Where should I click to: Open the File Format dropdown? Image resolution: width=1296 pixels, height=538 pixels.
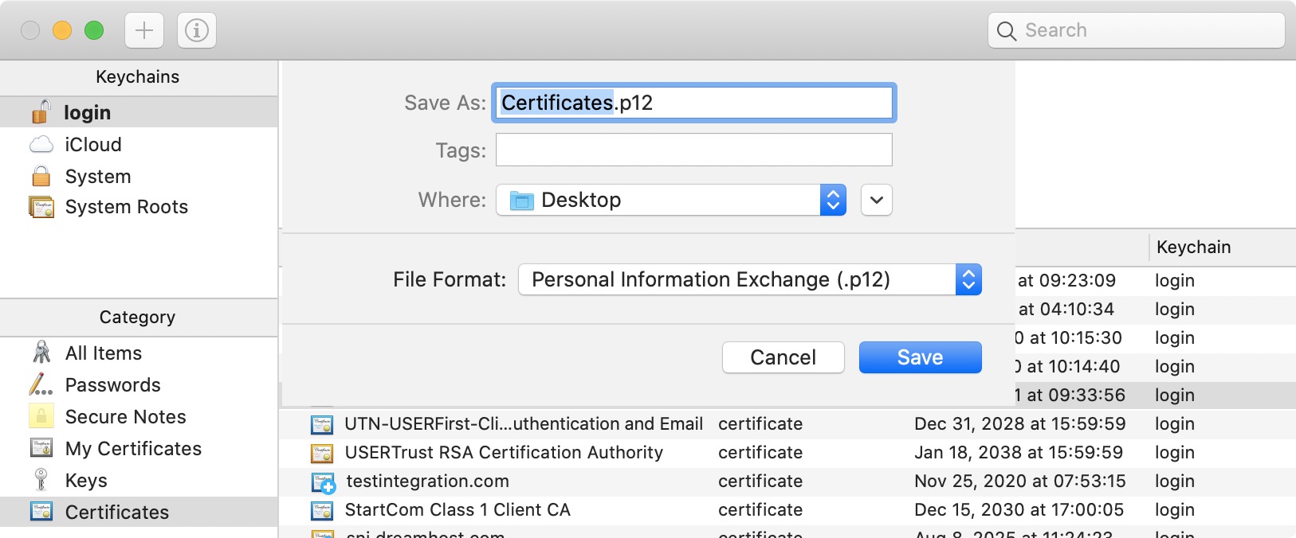(750, 279)
